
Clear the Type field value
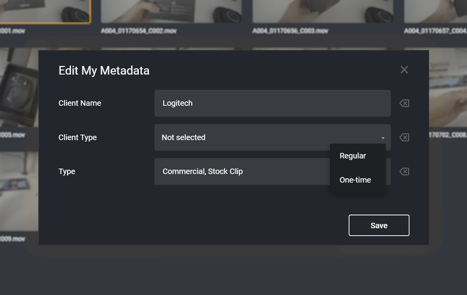[x=404, y=171]
